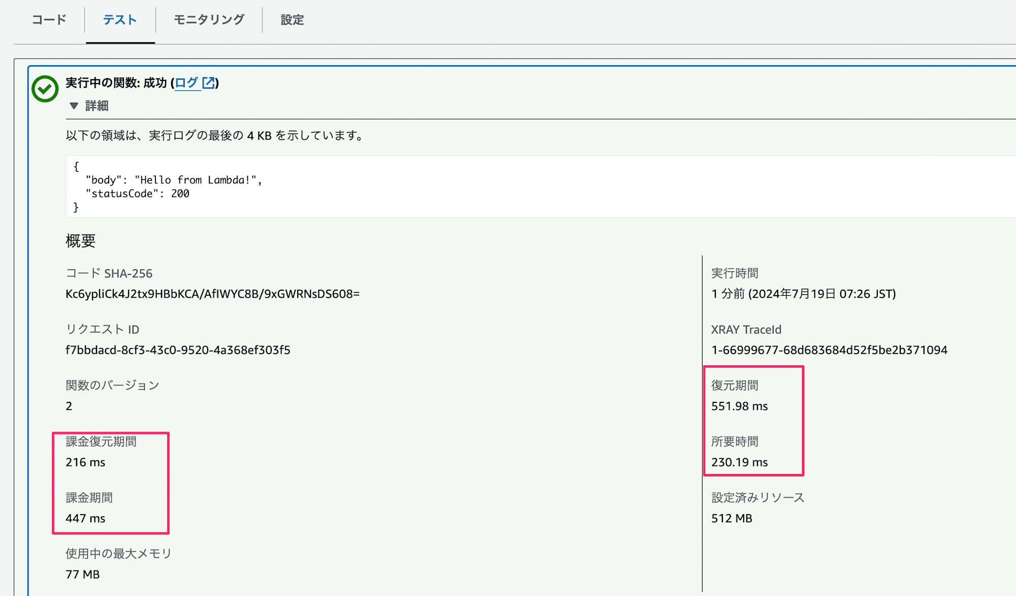Click the external link icon beside ログ
Viewport: 1016px width, 596px height.
(208, 83)
